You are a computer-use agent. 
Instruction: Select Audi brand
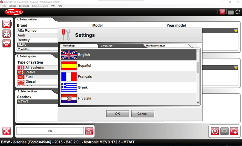(x=37, y=36)
